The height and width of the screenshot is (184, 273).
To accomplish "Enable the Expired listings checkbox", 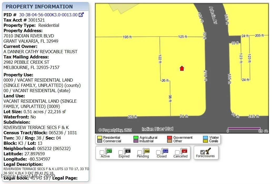I will click(x=121, y=152).
